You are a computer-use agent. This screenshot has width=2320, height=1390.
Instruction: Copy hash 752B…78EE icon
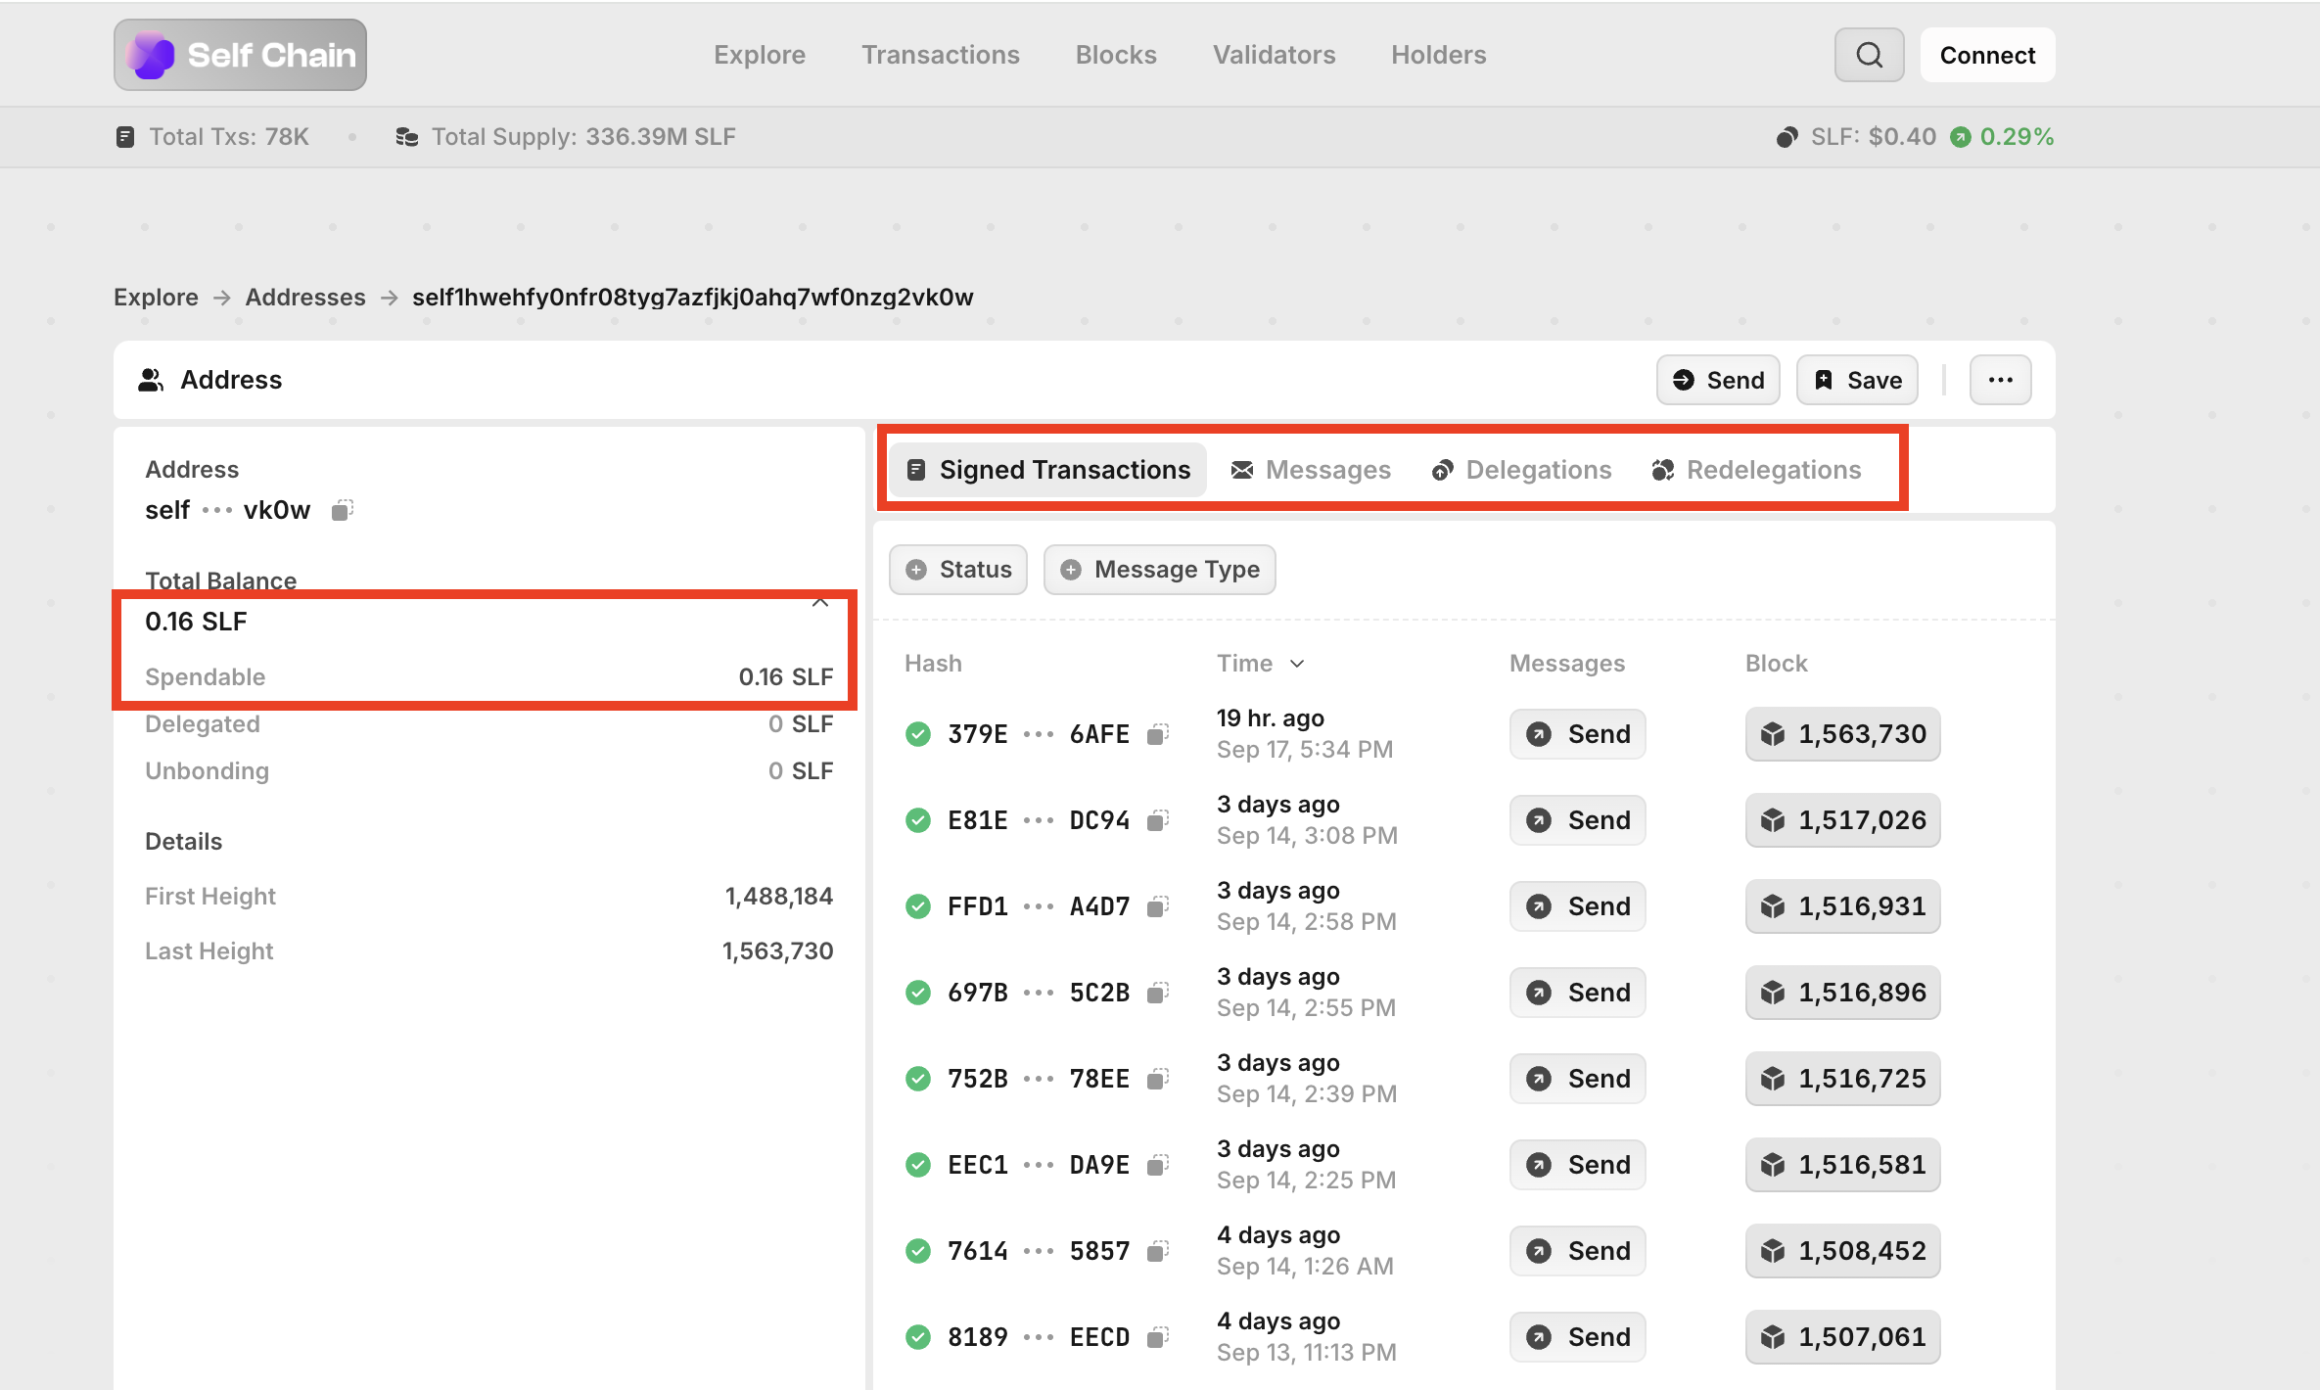click(1158, 1079)
